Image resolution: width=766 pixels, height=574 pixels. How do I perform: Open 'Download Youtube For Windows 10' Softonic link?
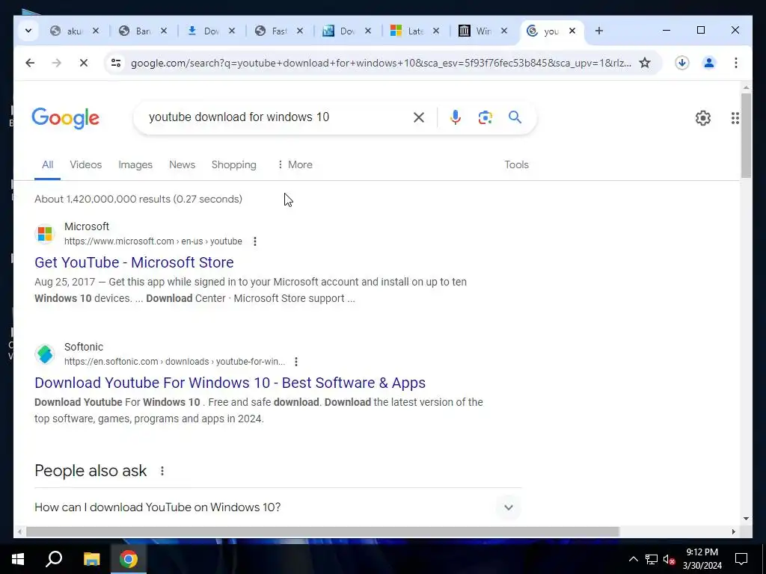pos(230,383)
